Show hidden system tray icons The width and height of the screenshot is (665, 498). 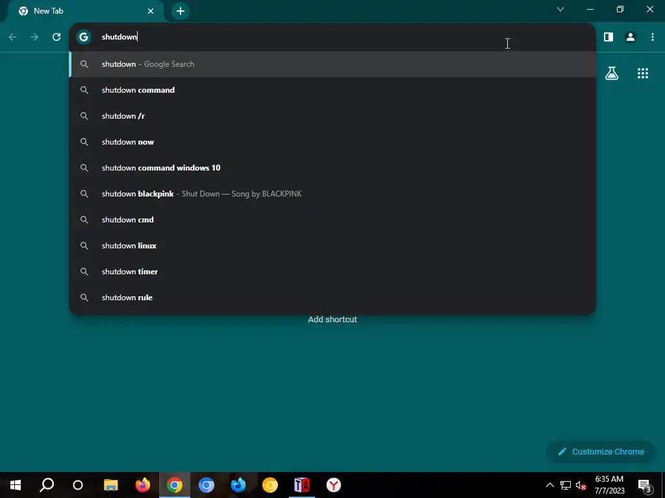click(x=549, y=485)
